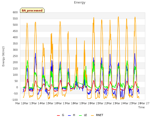Click the 350 y-axis tick label
Viewport: 160px width, 120px height.
click(x=15, y=44)
